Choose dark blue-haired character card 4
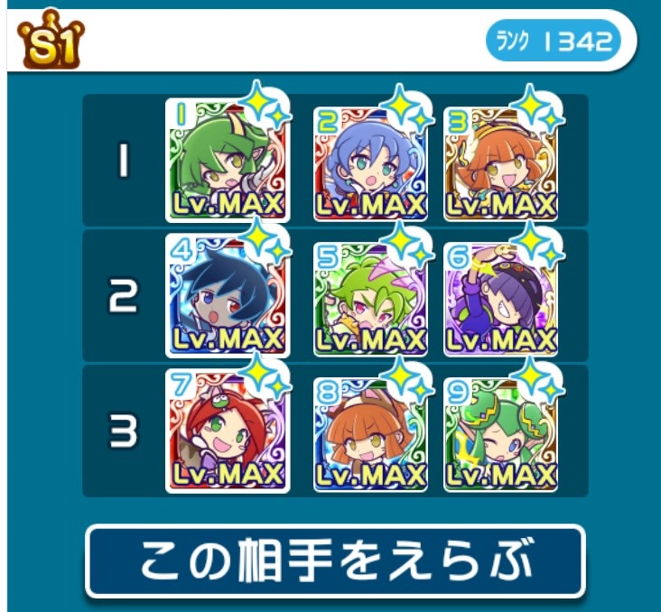This screenshot has height=612, width=661. pos(228,295)
